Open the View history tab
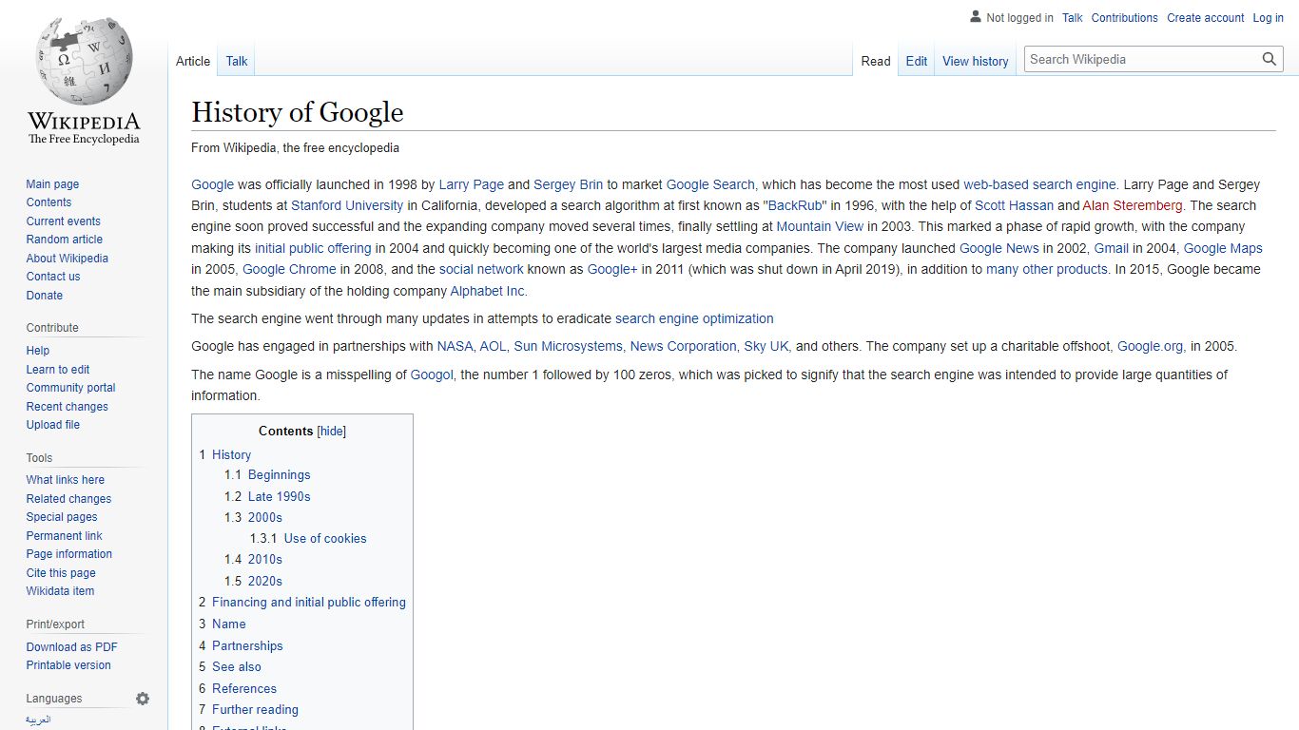Screen dimensions: 1299x730 pyautogui.click(x=976, y=61)
